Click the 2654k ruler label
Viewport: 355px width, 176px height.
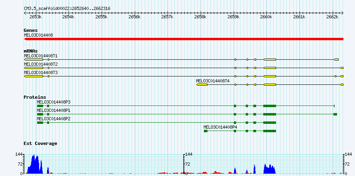69,17
